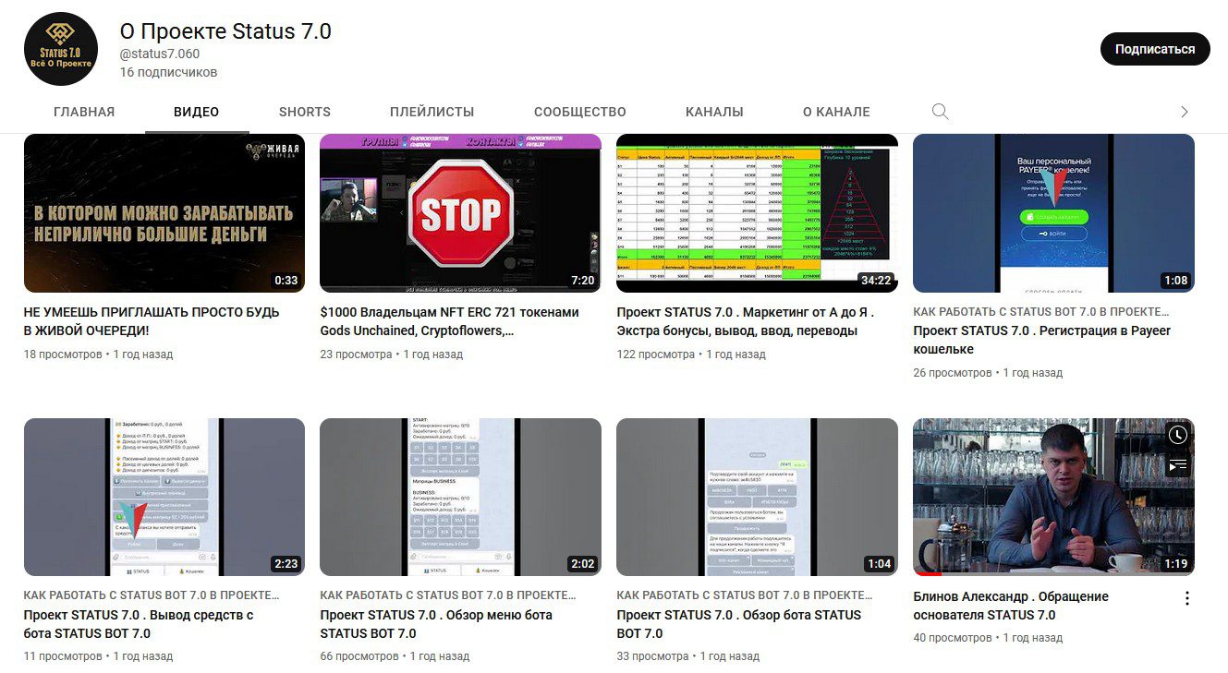
Task: Open the Блинов Александр 1:19 thumbnail
Action: click(x=1053, y=498)
